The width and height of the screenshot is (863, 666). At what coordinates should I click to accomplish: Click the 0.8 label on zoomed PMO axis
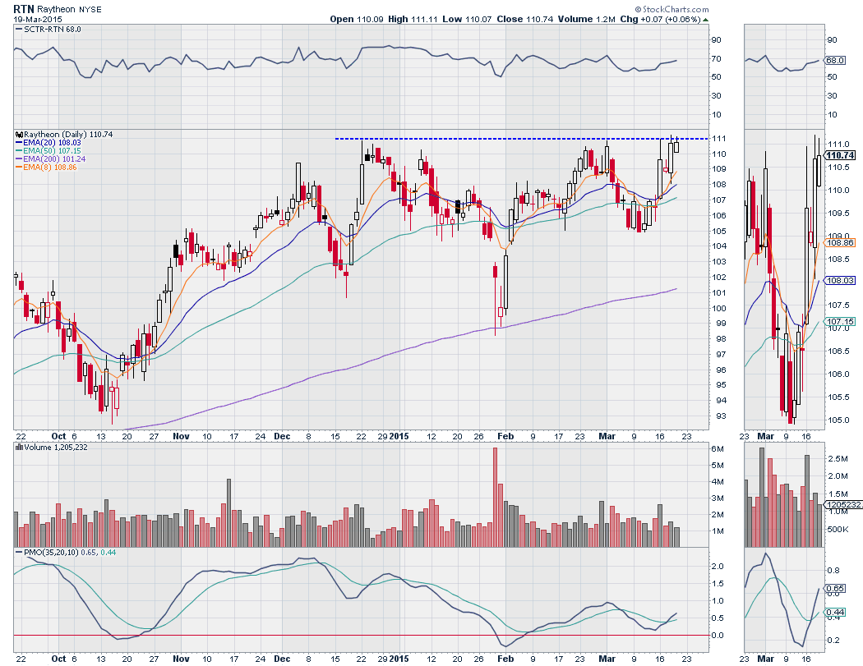coord(833,570)
